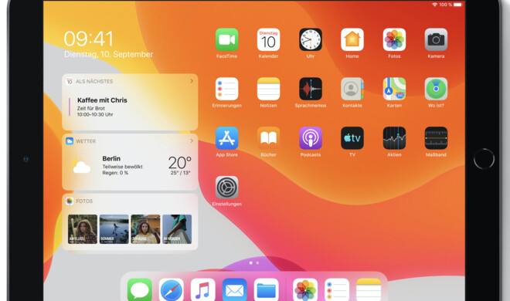This screenshot has height=301, width=510.
Task: Open Reminders in the dock
Action: click(337, 289)
